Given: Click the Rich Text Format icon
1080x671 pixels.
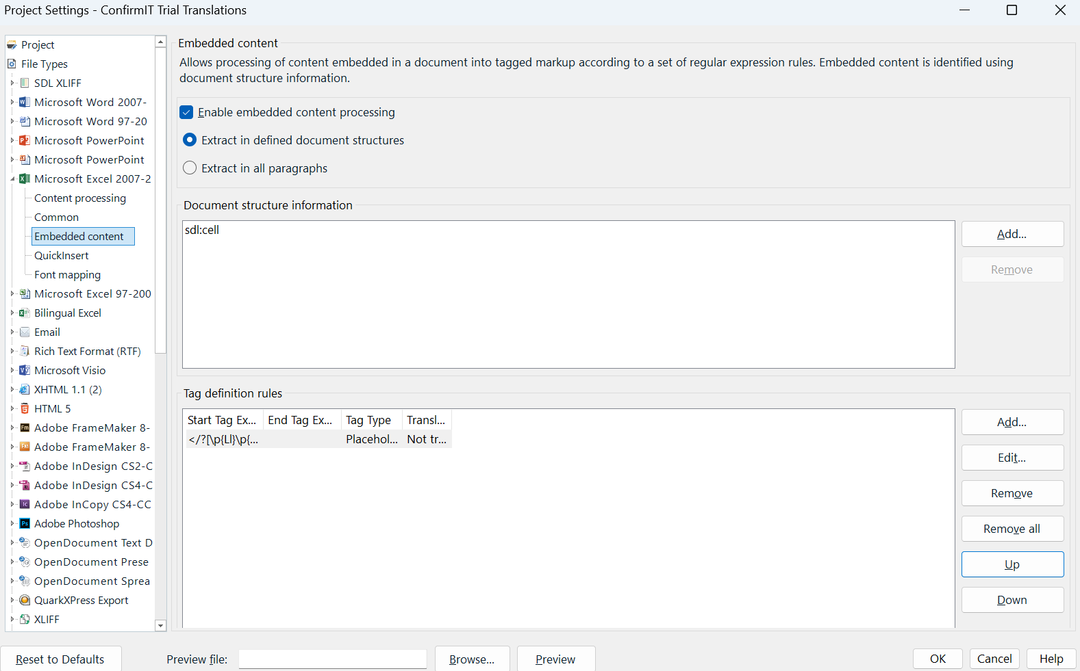Looking at the screenshot, I should [x=25, y=351].
